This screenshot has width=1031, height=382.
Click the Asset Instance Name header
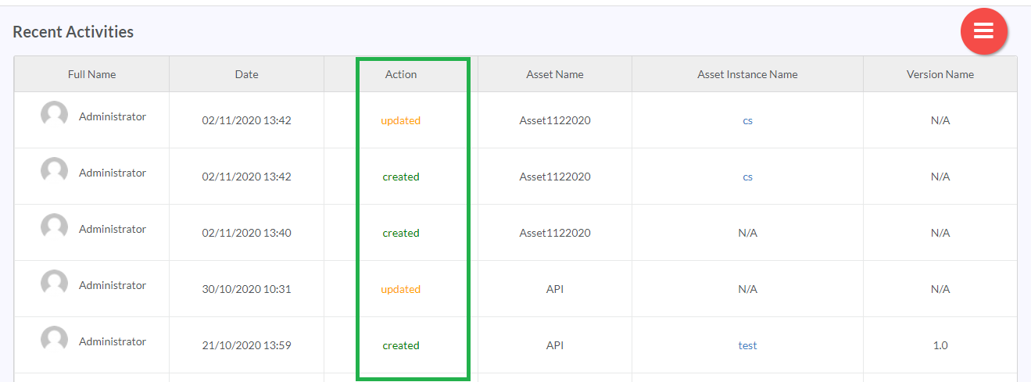click(747, 74)
